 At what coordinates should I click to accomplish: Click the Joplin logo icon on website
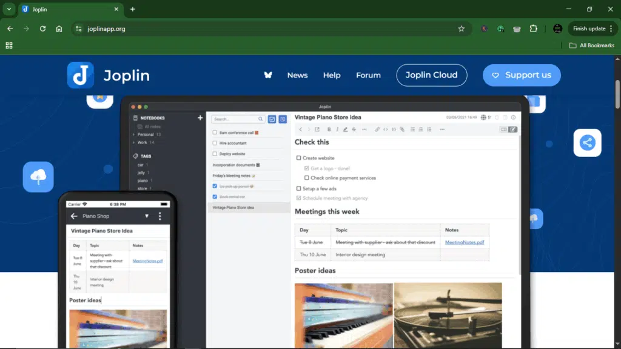pos(81,75)
